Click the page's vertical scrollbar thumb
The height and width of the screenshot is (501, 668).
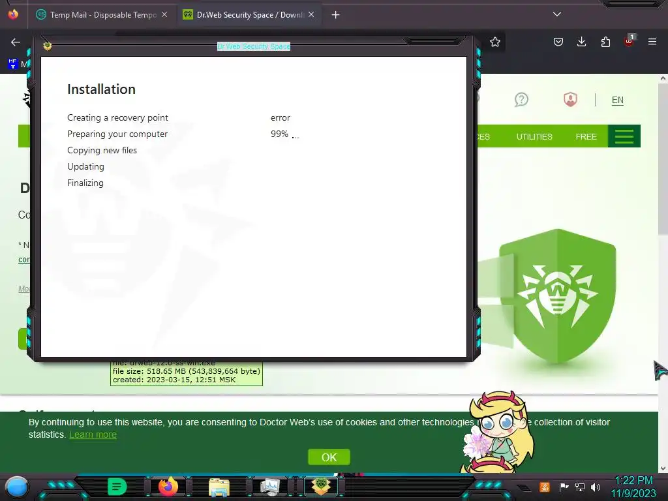point(663,159)
